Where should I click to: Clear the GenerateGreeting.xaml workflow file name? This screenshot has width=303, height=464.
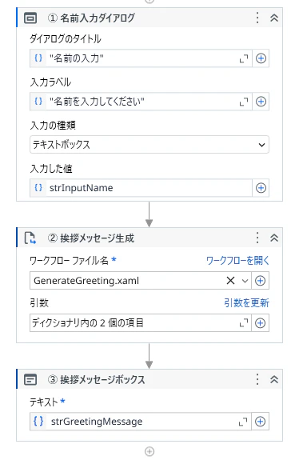pos(230,281)
